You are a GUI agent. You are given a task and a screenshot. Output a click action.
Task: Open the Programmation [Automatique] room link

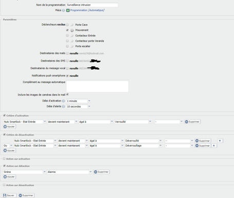(x=87, y=10)
